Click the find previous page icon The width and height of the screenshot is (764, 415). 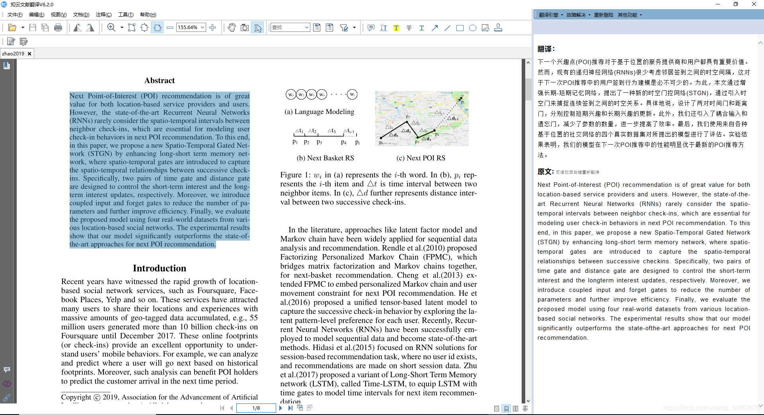[317, 27]
